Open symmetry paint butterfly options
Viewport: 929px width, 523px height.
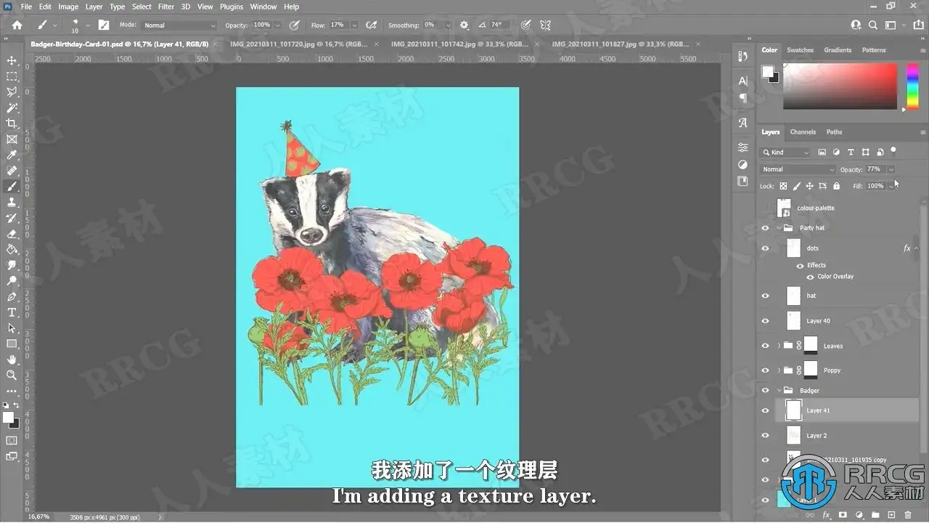(x=545, y=25)
